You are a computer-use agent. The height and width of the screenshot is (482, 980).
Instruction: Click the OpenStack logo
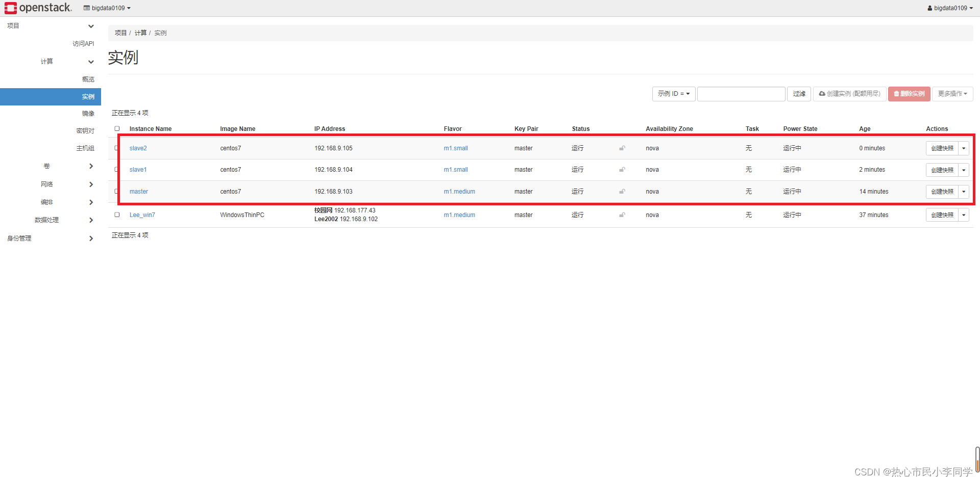pyautogui.click(x=38, y=8)
